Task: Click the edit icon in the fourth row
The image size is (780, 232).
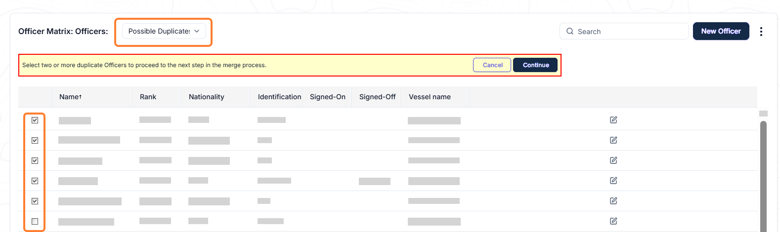Action: [x=613, y=181]
